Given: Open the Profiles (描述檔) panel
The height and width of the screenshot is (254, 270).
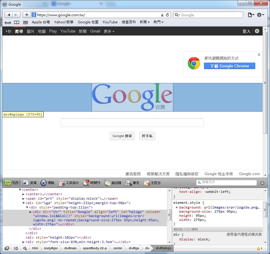Looking at the screenshot, I should (113, 183).
